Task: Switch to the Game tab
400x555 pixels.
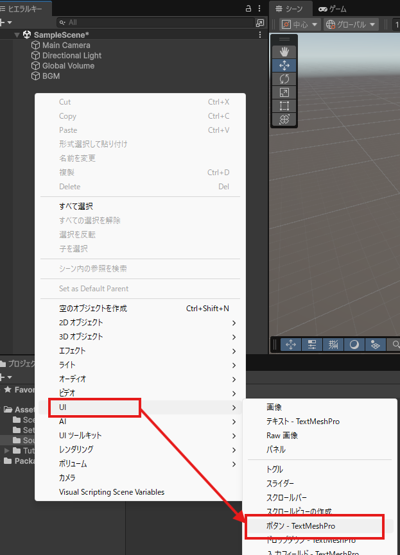Action: (332, 8)
